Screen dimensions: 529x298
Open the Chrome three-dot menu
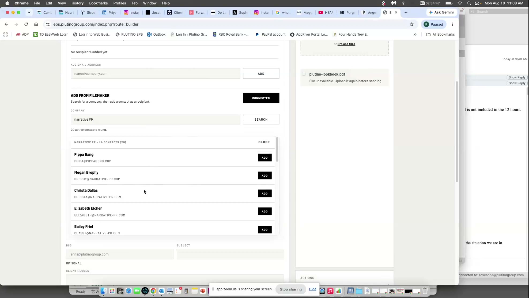pos(452,24)
